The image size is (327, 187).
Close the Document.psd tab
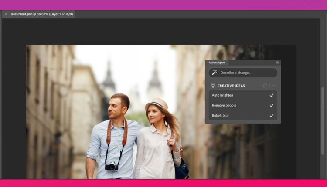[6, 14]
